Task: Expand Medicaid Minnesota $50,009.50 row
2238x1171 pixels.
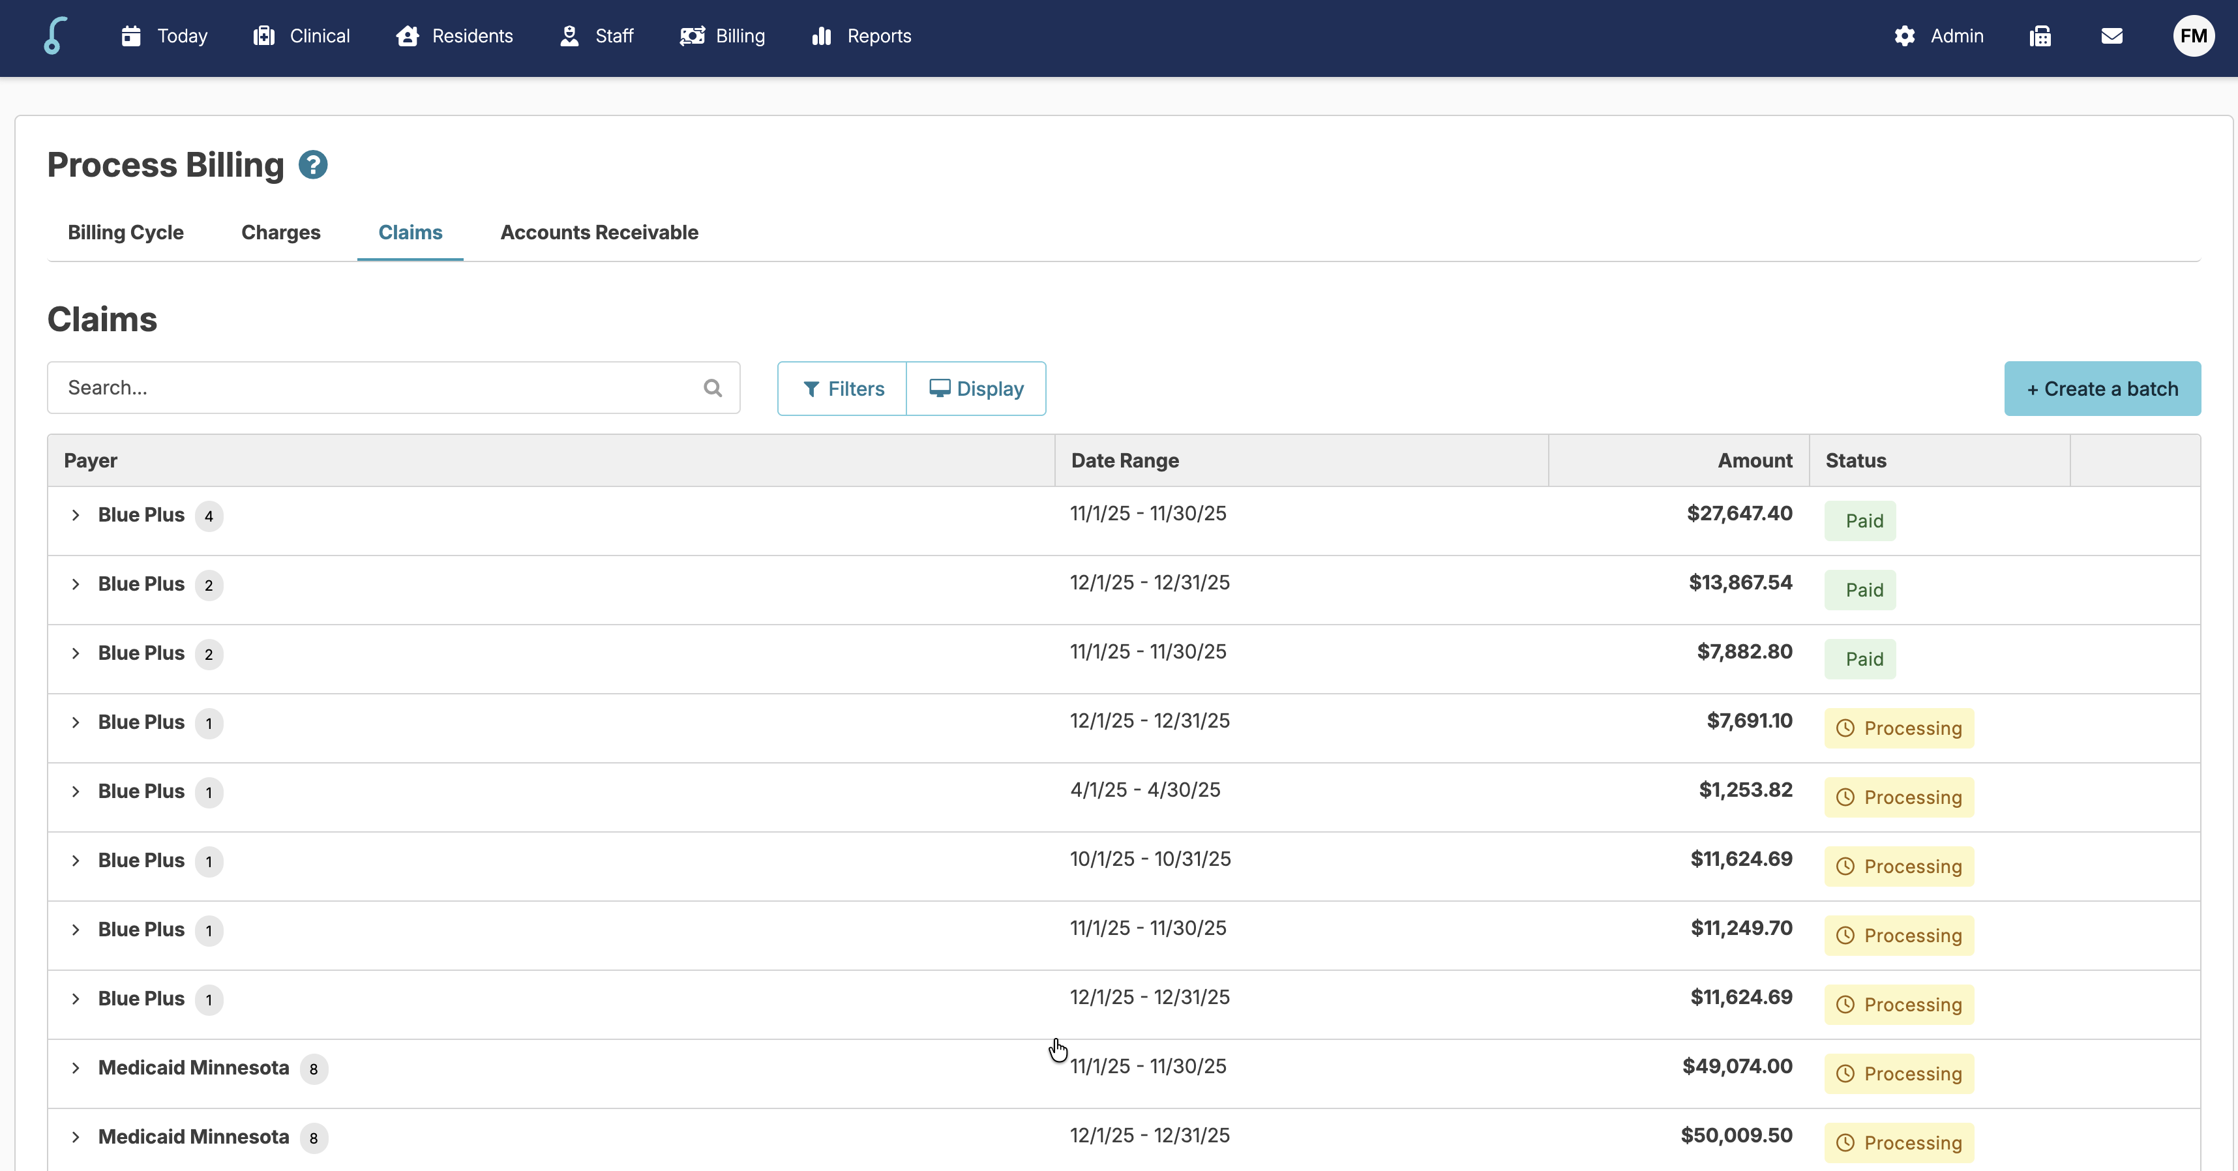Action: coord(76,1137)
